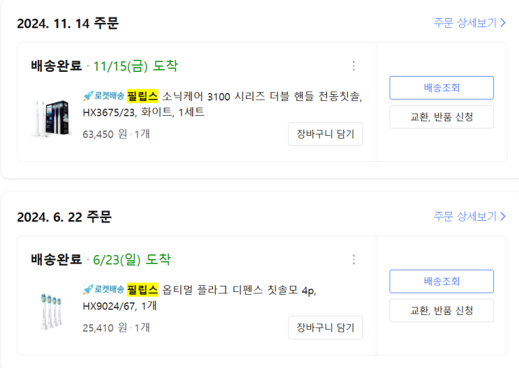This screenshot has height=368, width=519.
Task: Click 로켓배송 rocket badge on Sonicare item
Action: pyautogui.click(x=103, y=96)
